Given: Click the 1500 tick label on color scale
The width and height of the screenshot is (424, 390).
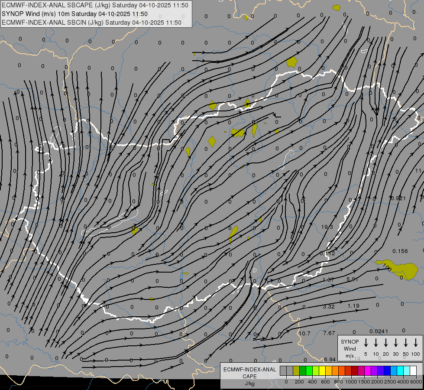Looking at the screenshot, I should [x=364, y=382].
